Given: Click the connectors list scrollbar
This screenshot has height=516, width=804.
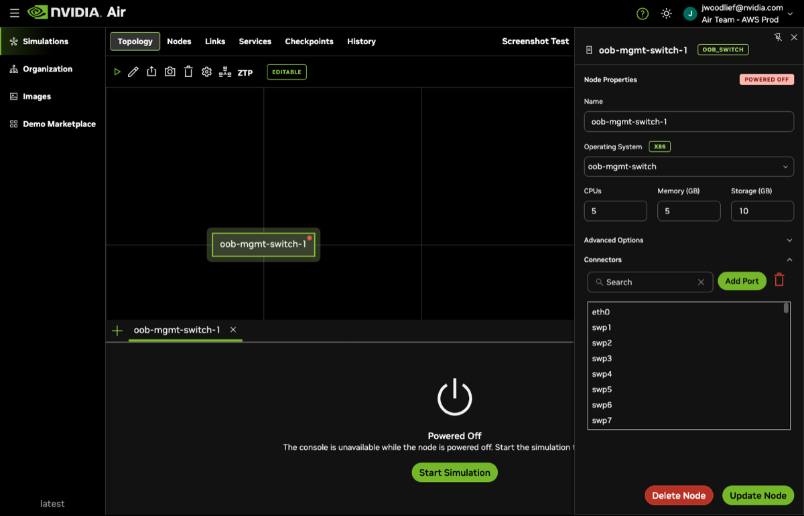Looking at the screenshot, I should 787,309.
